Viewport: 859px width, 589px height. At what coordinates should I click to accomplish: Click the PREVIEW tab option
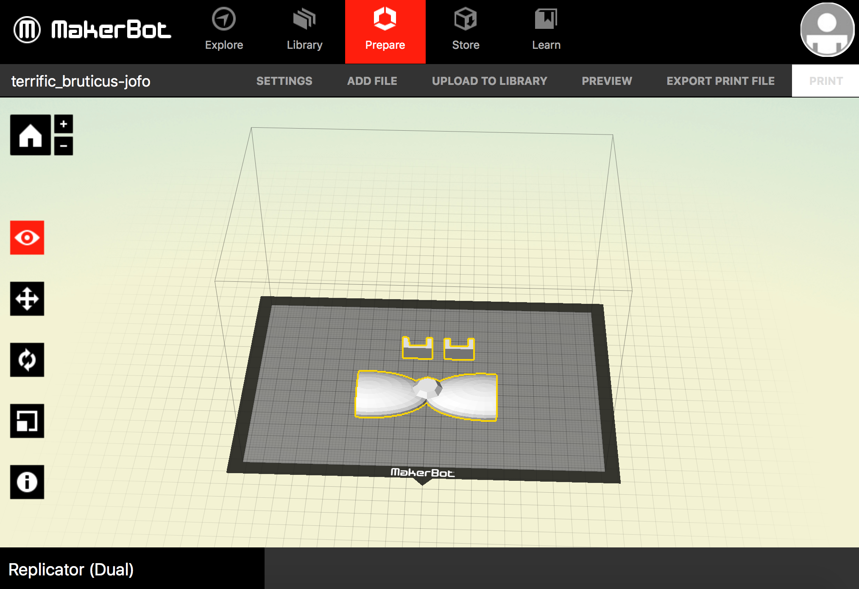606,81
